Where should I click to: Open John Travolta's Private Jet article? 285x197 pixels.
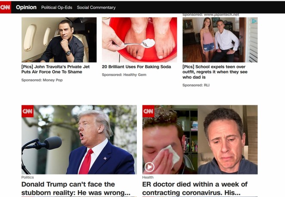coord(56,69)
